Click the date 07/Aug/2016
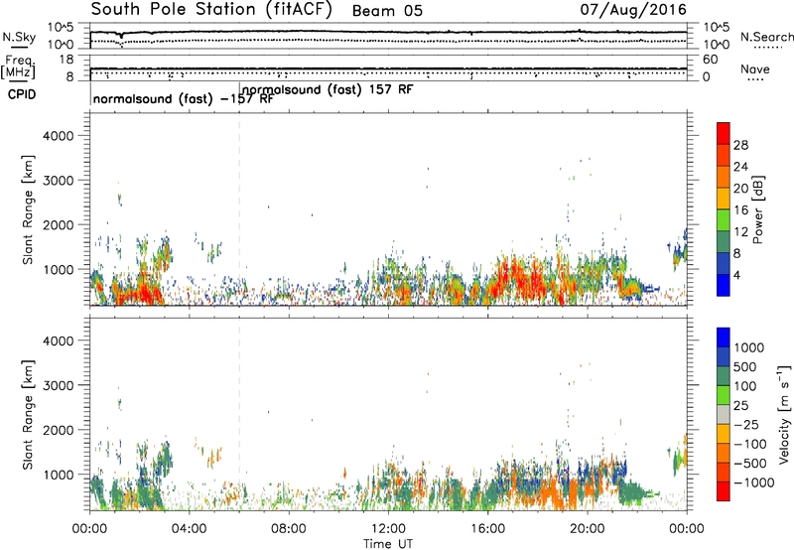Viewport: 794px width, 550px height. click(x=633, y=10)
